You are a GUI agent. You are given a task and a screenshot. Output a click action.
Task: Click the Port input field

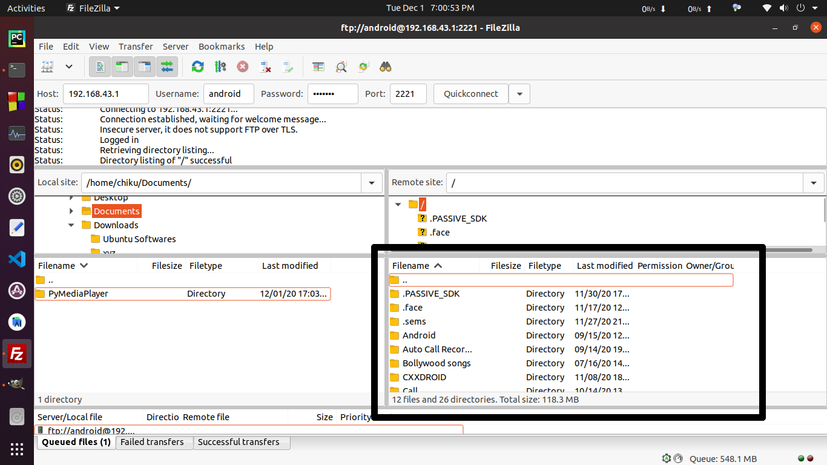click(x=409, y=94)
